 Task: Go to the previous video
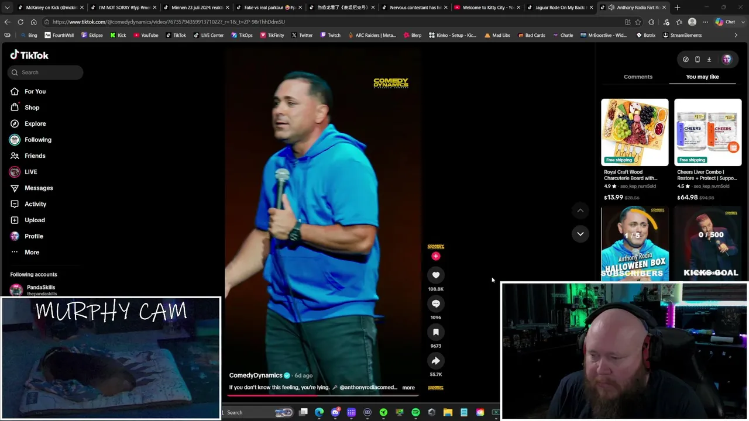[580, 210]
